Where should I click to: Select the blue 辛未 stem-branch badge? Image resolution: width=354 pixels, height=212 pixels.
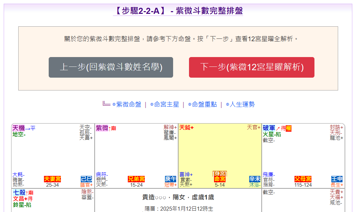(255, 179)
